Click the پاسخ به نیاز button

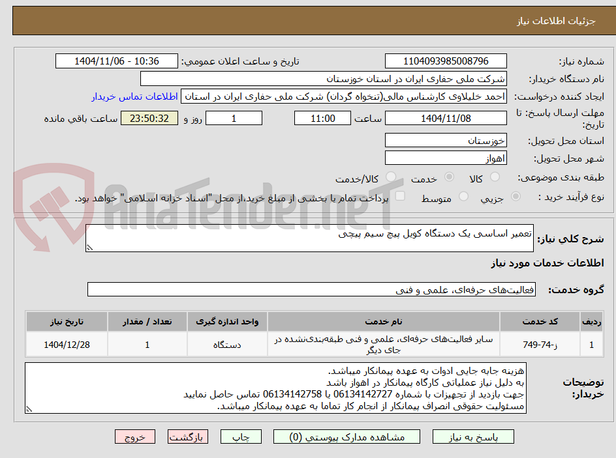coord(473,437)
